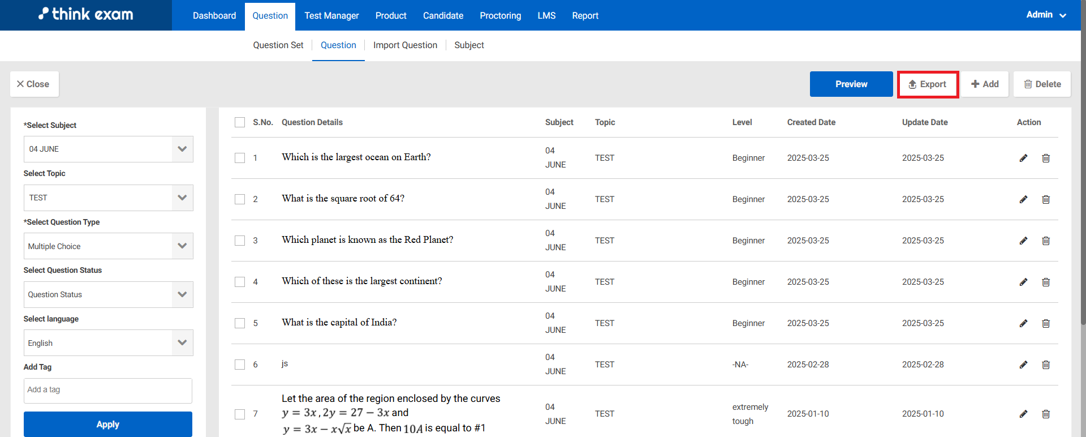Delete the largest continent question via trash icon
Viewport: 1086px width, 437px height.
[x=1046, y=282]
